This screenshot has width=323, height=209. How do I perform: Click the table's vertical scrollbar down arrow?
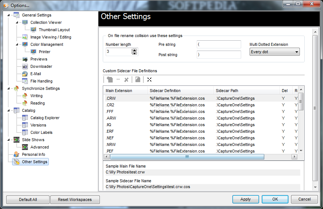pyautogui.click(x=301, y=151)
